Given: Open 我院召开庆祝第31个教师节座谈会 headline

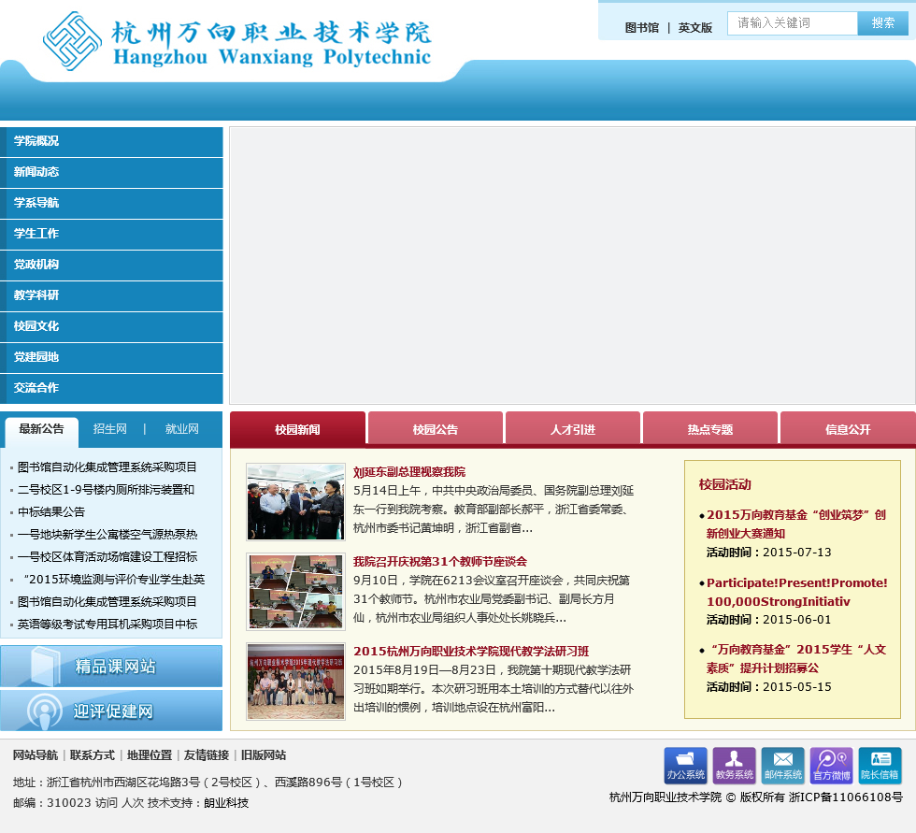Looking at the screenshot, I should coord(440,562).
